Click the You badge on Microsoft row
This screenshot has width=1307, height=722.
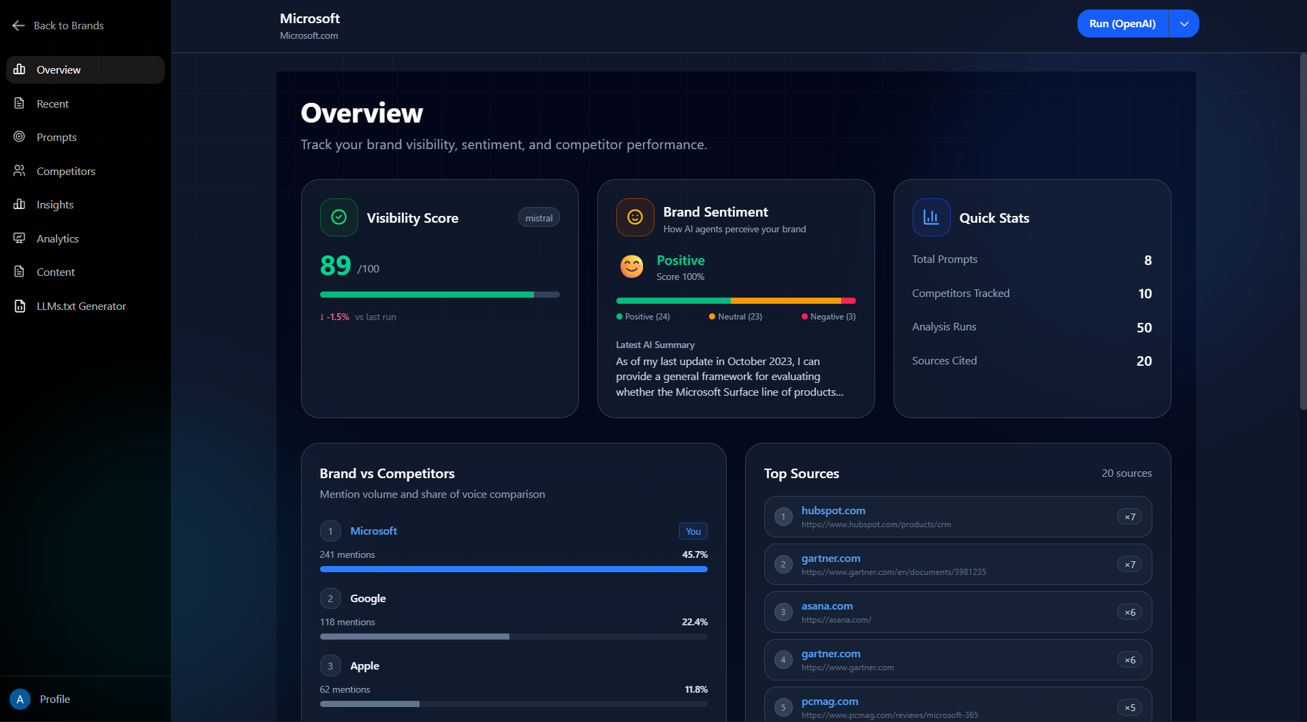[x=693, y=531]
